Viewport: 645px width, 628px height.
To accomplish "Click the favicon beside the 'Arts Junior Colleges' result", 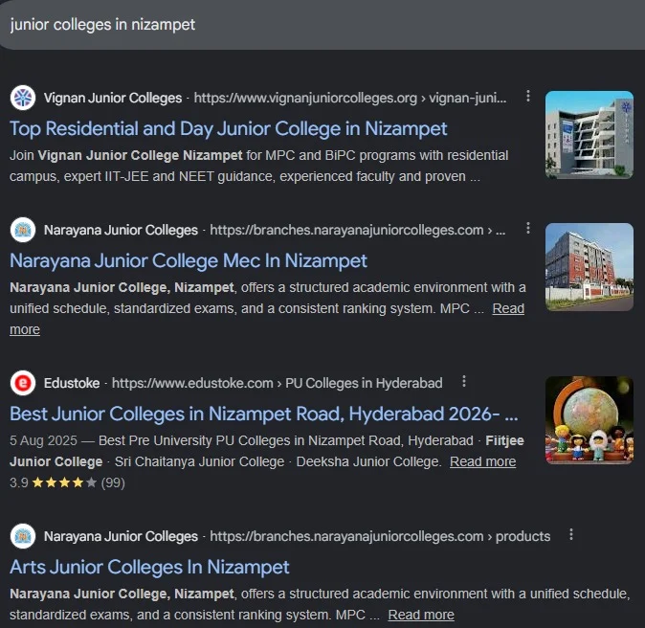I will tap(23, 536).
